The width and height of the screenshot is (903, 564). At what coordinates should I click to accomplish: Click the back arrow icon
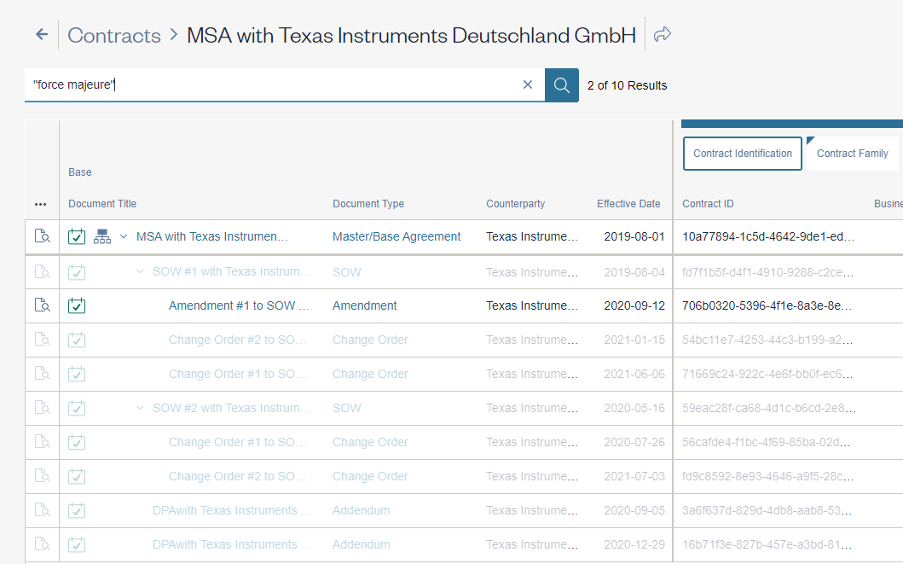coord(41,35)
